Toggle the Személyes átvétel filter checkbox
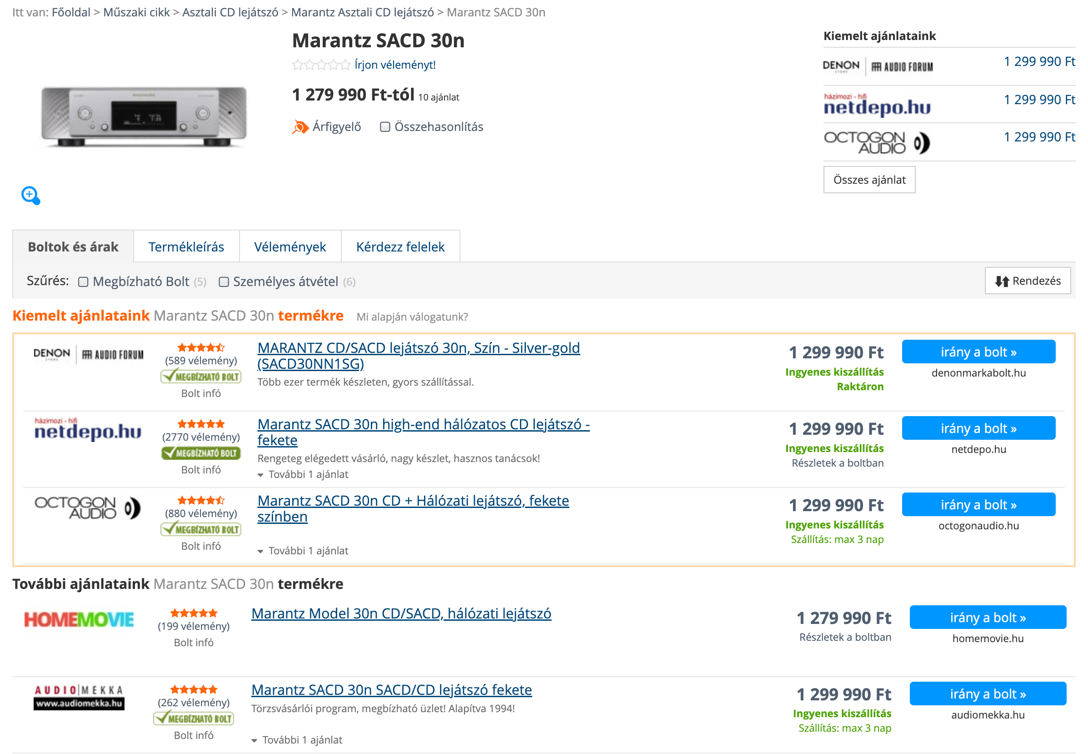 (224, 282)
